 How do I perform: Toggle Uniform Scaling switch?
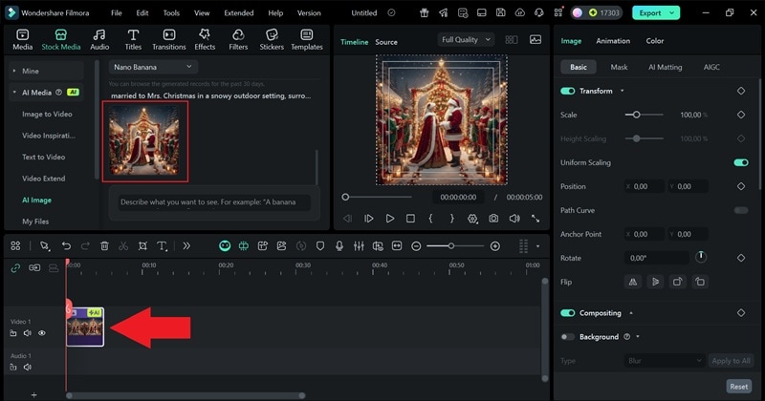coord(741,162)
